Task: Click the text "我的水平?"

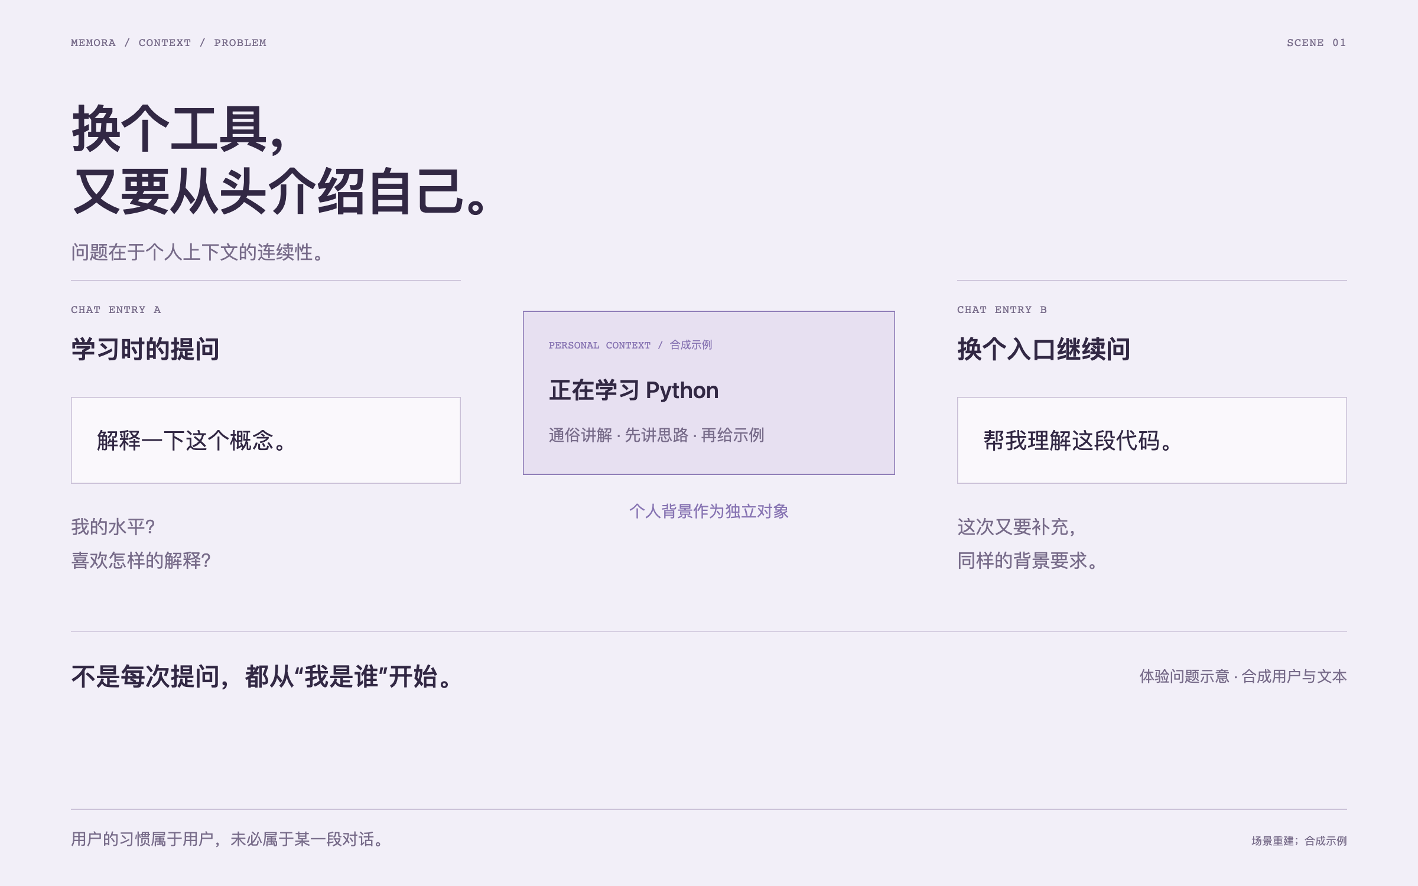Action: [x=113, y=527]
